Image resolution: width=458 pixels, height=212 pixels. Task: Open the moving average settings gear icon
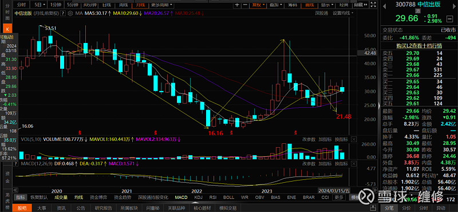(x=70, y=13)
